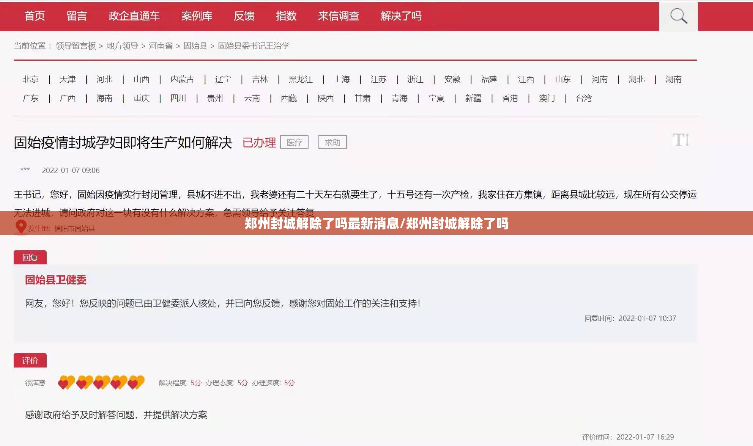This screenshot has width=753, height=446.
Task: Click the five-heart satisfaction rating
Action: [x=101, y=383]
